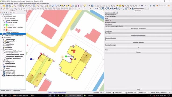Click the lock scale icon in status bar
The height and width of the screenshot is (97, 172).
(127, 93)
